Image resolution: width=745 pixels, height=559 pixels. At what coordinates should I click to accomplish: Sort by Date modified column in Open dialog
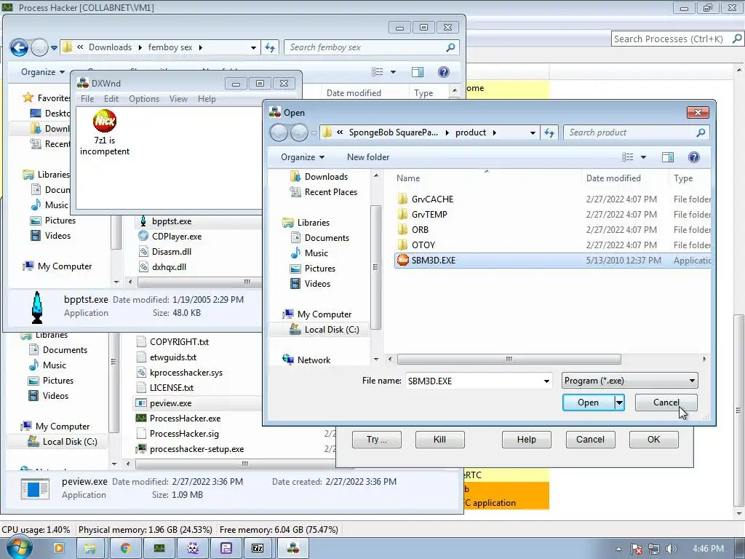pos(613,178)
